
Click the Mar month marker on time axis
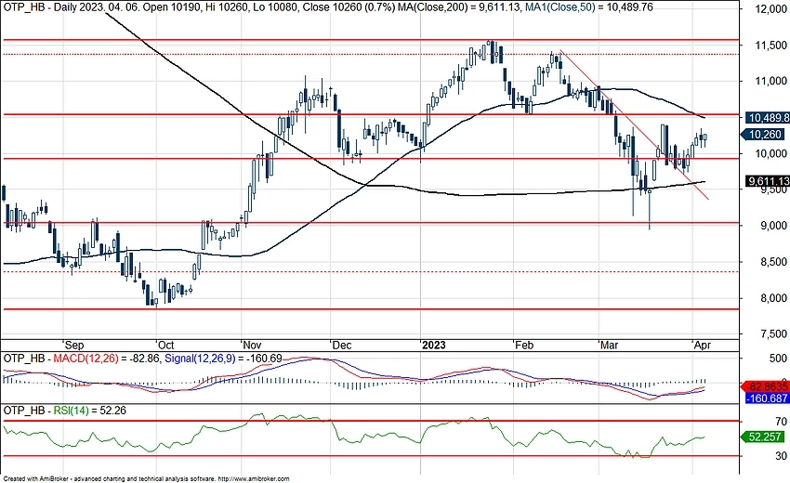pyautogui.click(x=609, y=345)
